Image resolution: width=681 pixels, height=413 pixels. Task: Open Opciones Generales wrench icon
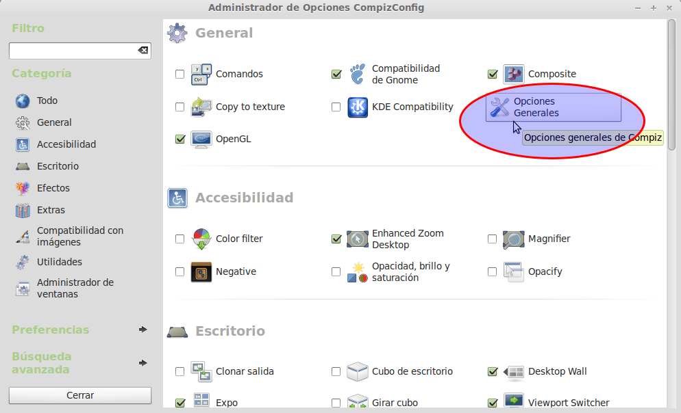[500, 107]
